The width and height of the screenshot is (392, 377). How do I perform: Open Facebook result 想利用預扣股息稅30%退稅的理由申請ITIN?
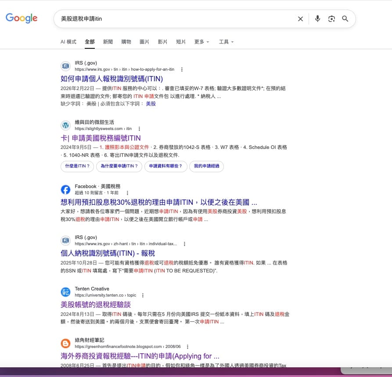(x=158, y=202)
